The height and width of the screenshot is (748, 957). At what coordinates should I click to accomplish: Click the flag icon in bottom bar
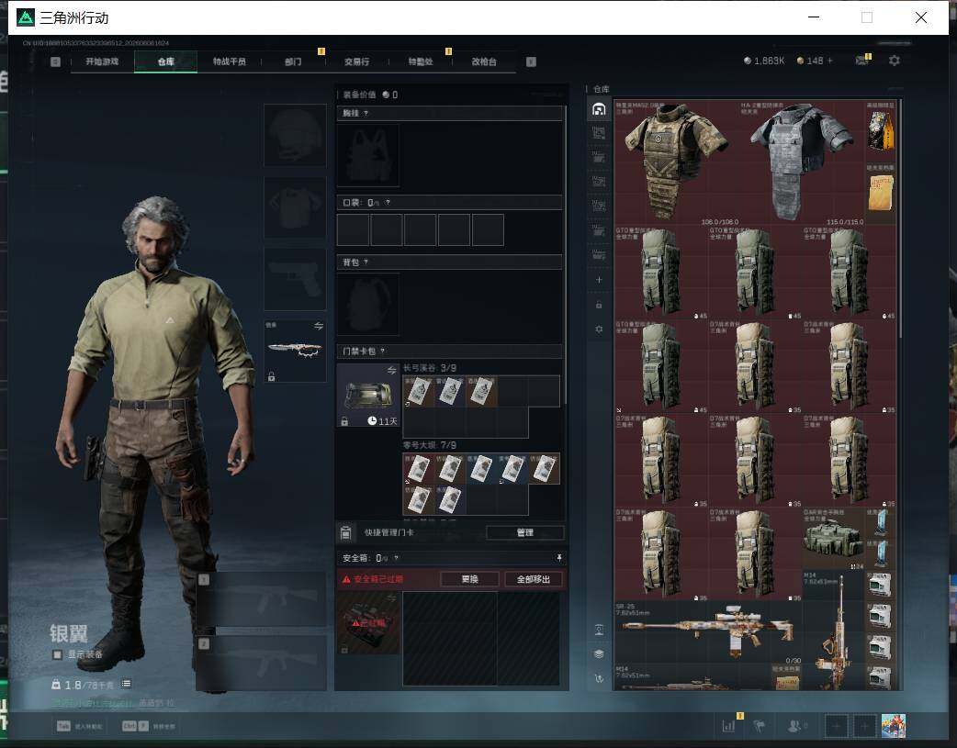click(760, 726)
